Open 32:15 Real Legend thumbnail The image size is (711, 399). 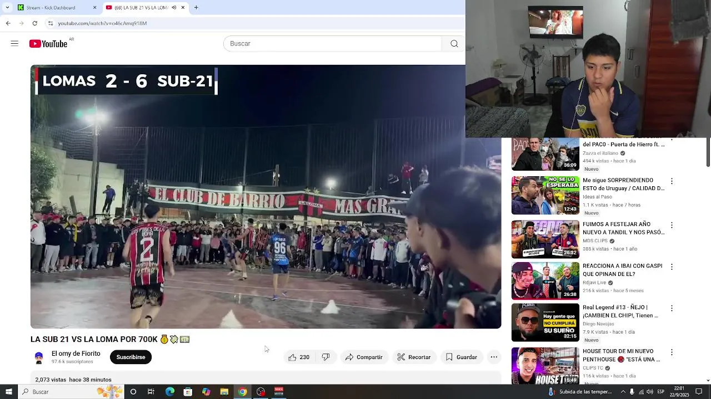(545, 323)
